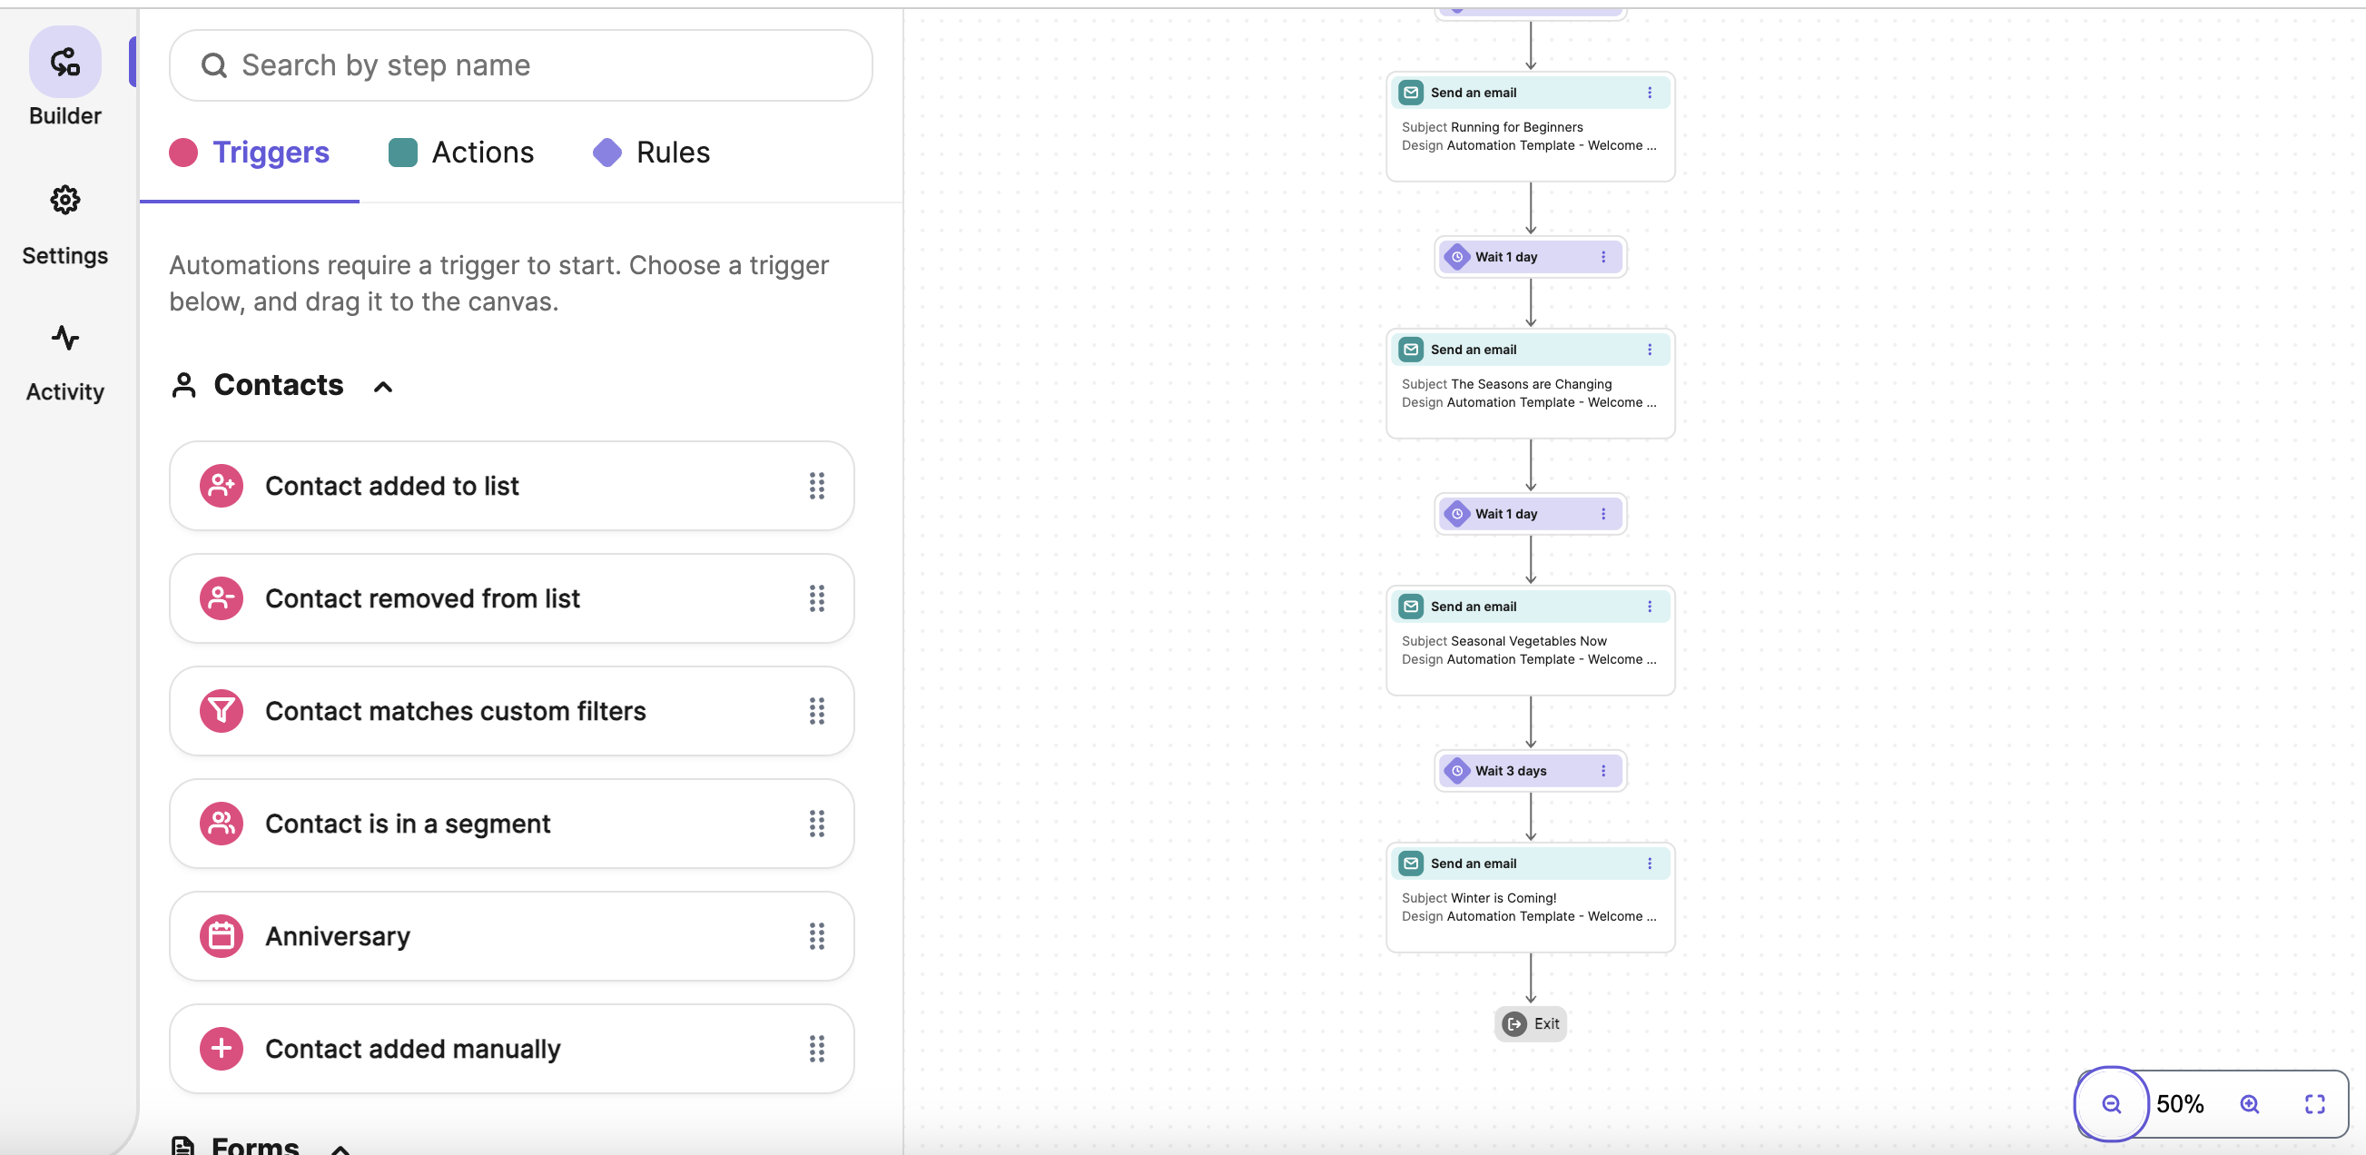The height and width of the screenshot is (1155, 2366).
Task: Click drag handle of Contact added to list
Action: [815, 486]
